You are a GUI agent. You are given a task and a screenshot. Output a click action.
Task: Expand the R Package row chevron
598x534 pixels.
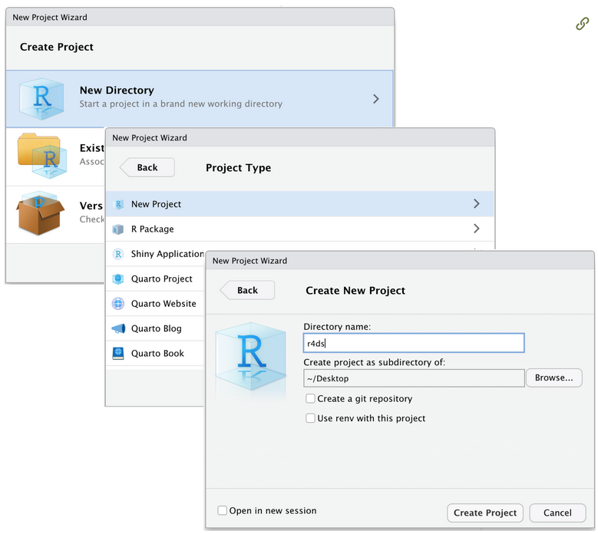[477, 229]
